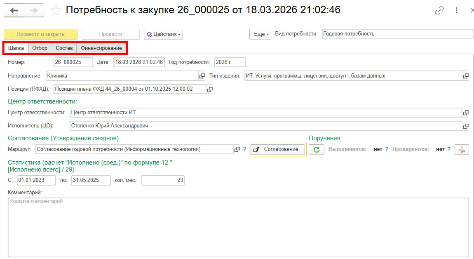
Task: Copy link via the chain icon
Action: [439, 11]
